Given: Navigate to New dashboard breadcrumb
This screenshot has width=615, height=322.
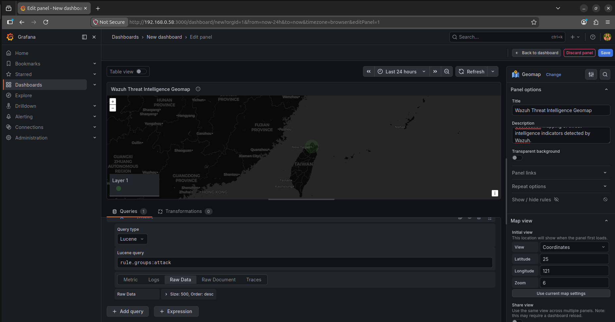Looking at the screenshot, I should [x=164, y=37].
